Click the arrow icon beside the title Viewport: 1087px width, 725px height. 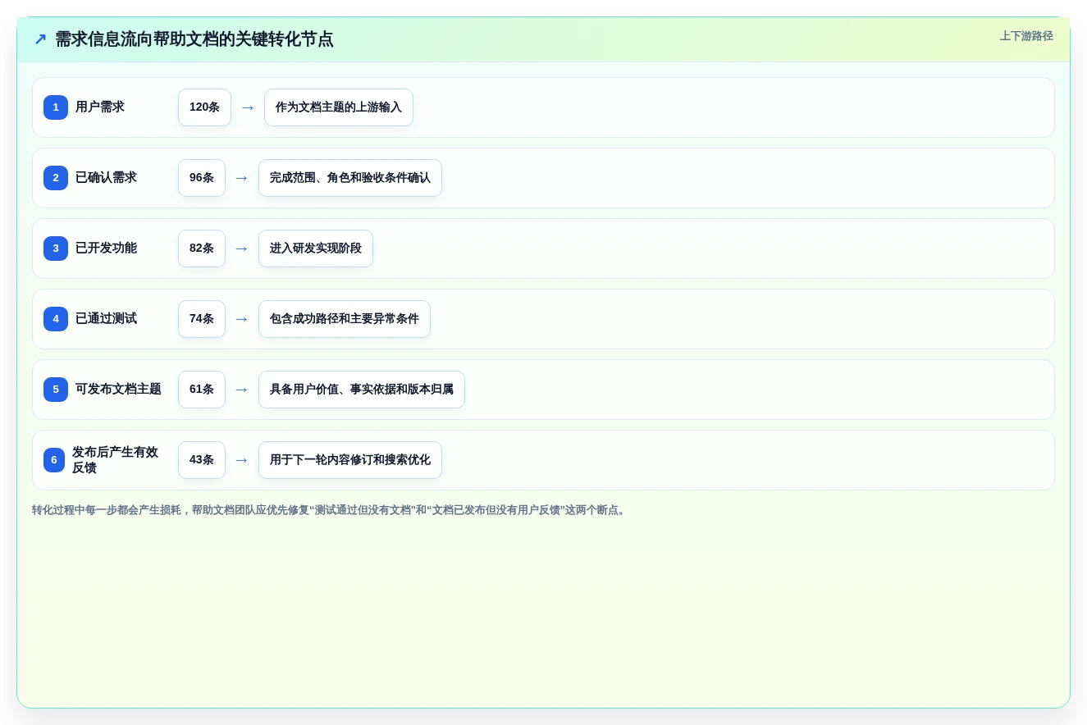pos(40,39)
